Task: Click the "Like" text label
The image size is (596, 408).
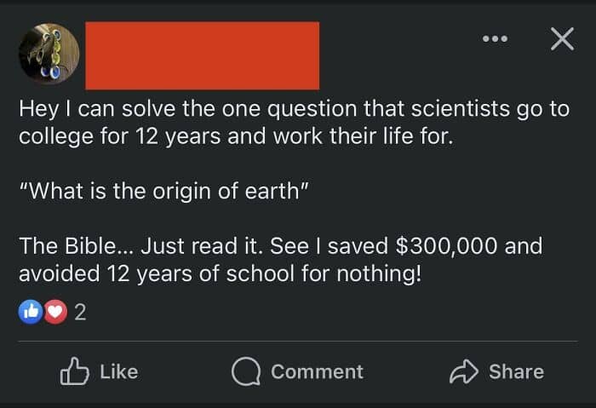Action: coord(118,371)
